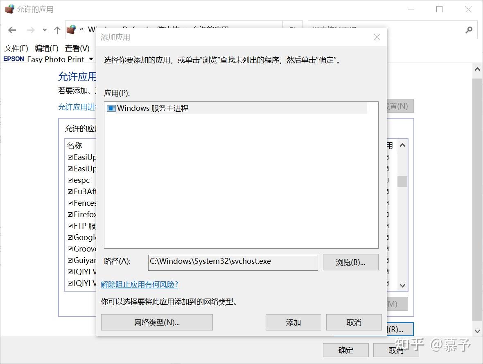Click 取消 in the 添加应用 dialog

354,322
